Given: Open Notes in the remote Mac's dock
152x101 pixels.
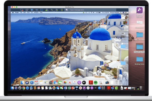Looking at the screenshot, I should pyautogui.click(x=41, y=82).
